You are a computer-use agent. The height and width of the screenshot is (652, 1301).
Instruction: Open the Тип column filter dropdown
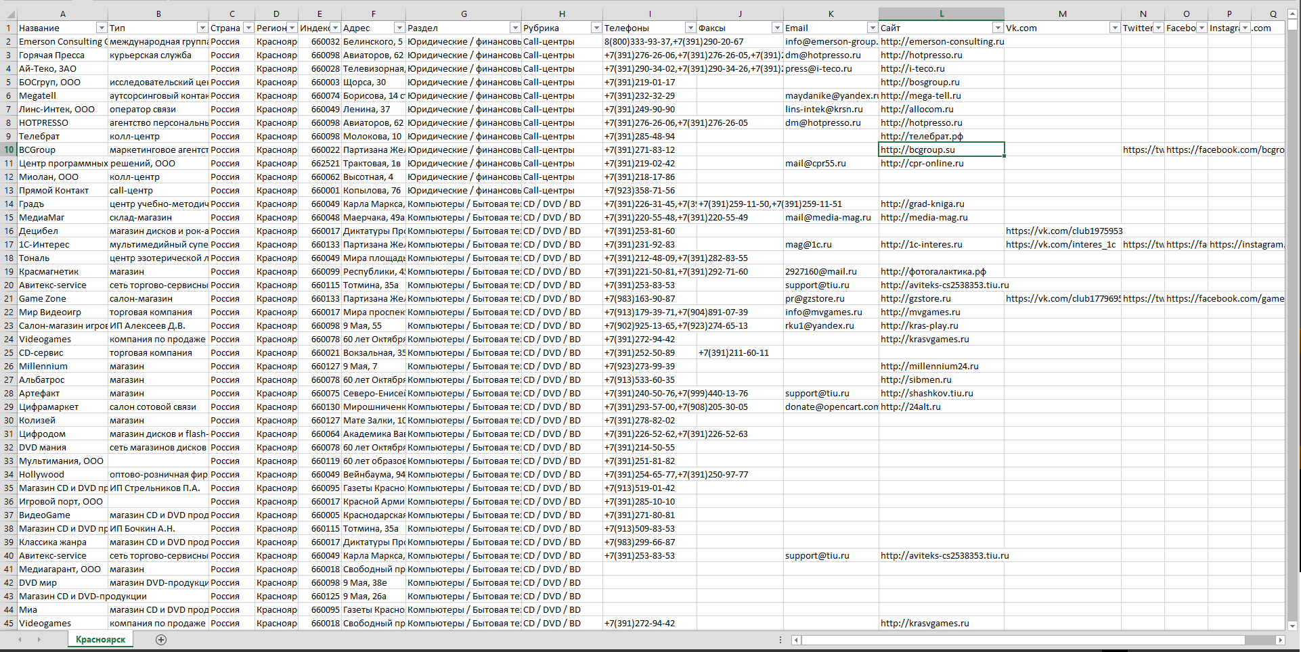tap(202, 28)
